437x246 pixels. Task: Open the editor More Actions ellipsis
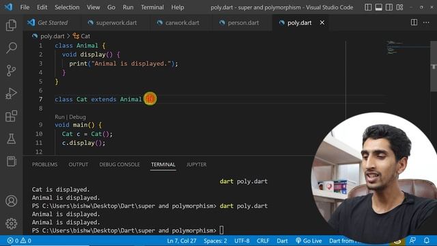click(426, 23)
